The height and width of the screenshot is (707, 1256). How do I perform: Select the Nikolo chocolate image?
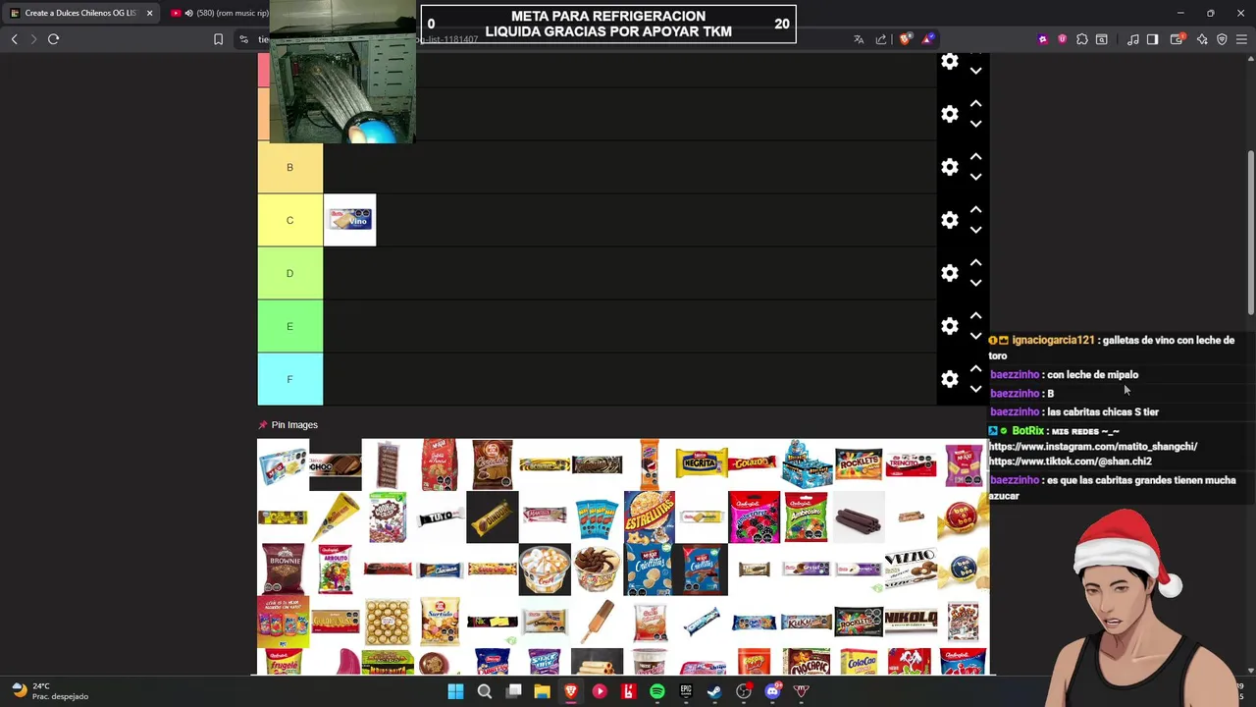911,621
